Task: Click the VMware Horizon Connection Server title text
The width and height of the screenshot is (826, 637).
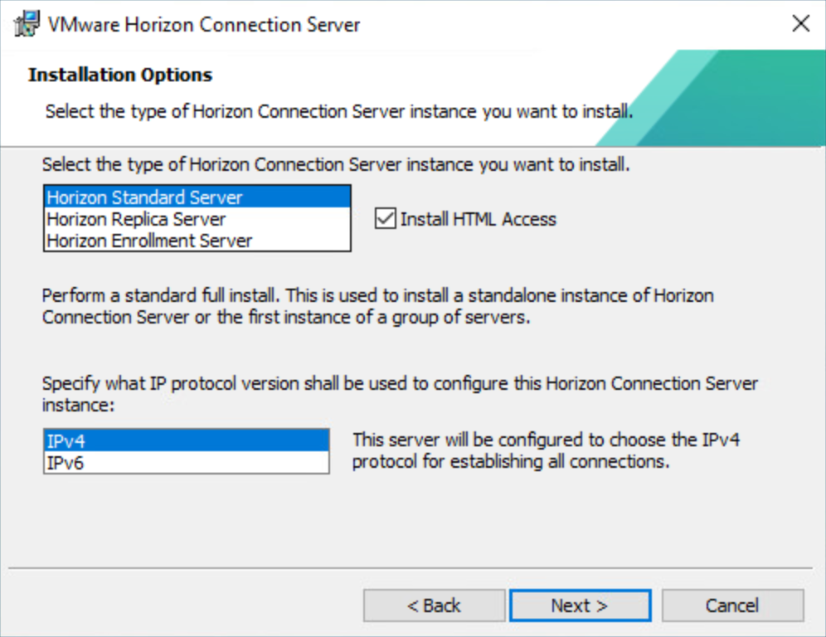Action: [x=204, y=24]
